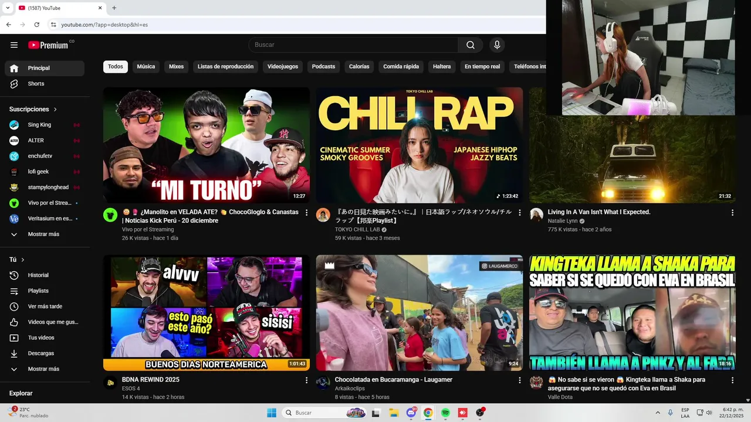Open Ver más tarde list
The image size is (751, 422).
point(45,307)
